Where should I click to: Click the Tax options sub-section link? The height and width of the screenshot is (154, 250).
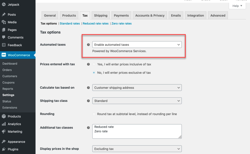[x=49, y=24]
